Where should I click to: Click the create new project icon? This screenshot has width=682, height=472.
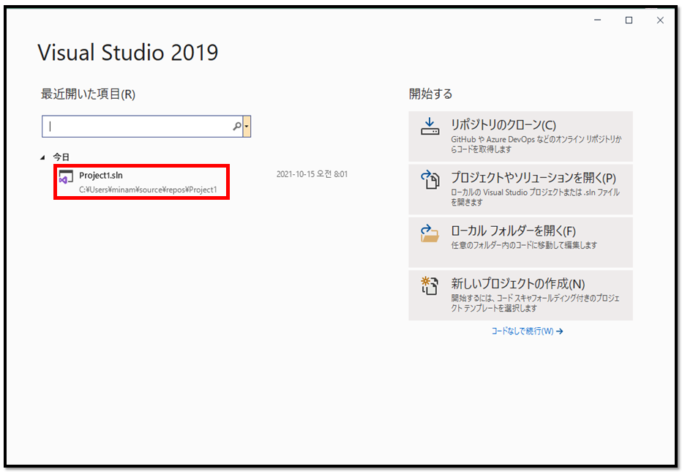pyautogui.click(x=430, y=286)
